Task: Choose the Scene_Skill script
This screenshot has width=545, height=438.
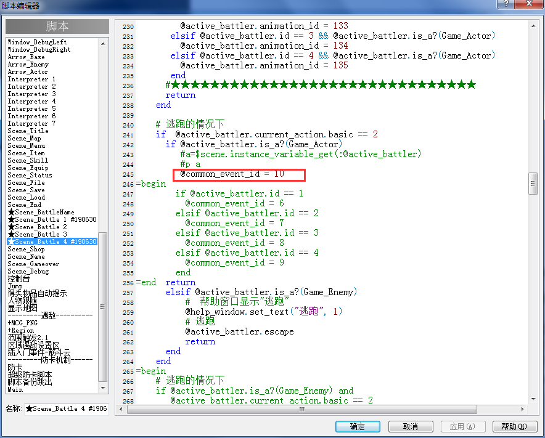Action: [28, 160]
